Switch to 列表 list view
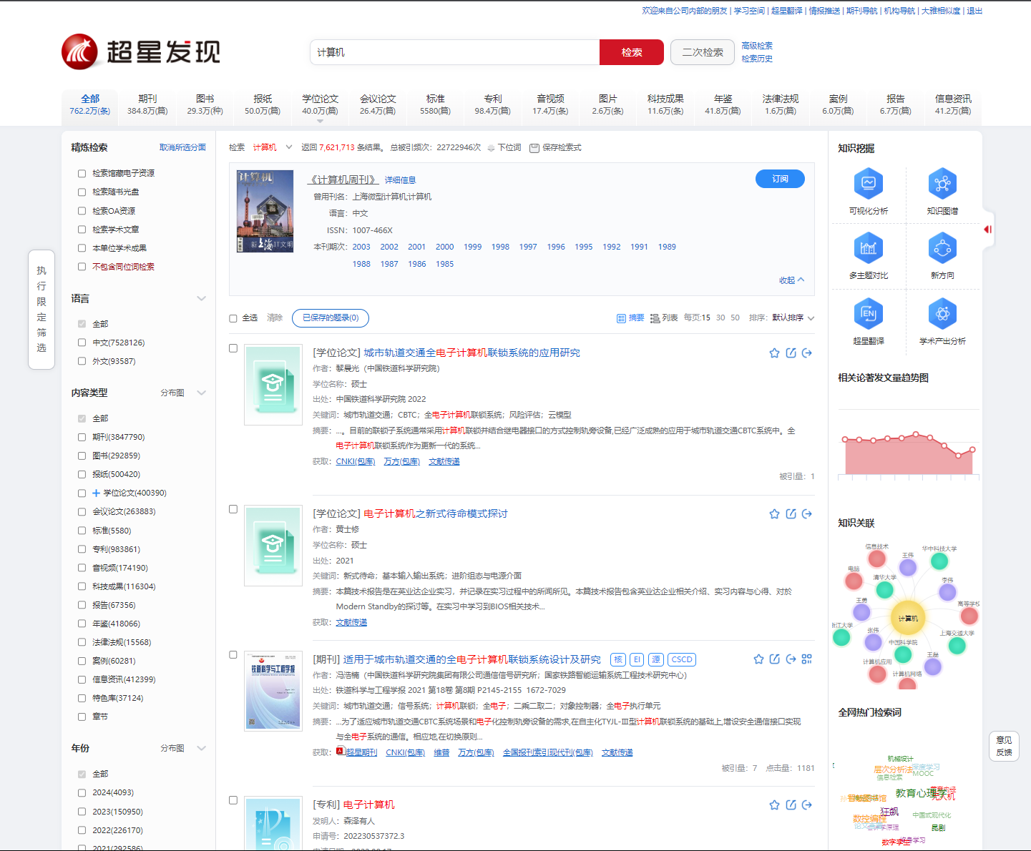 click(664, 318)
